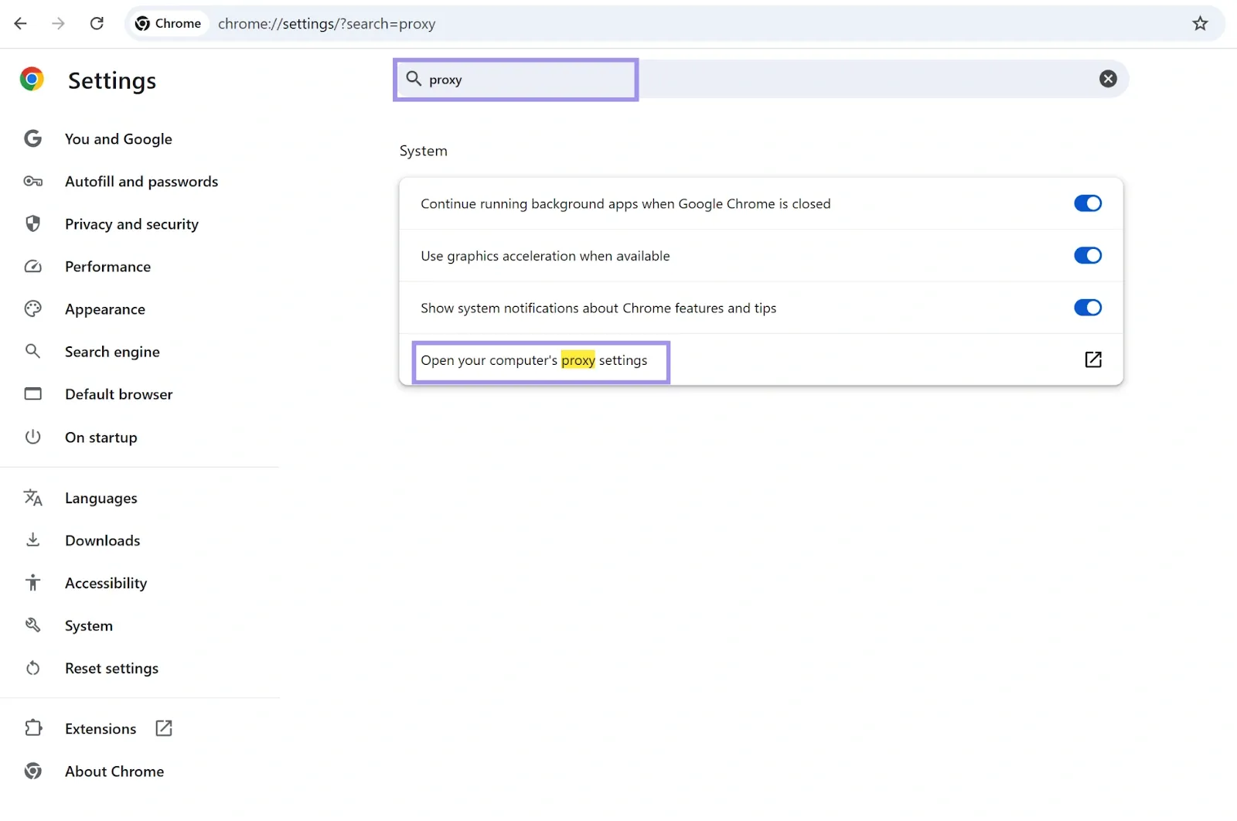
Task: Click the Privacy and security shield icon
Action: point(32,223)
